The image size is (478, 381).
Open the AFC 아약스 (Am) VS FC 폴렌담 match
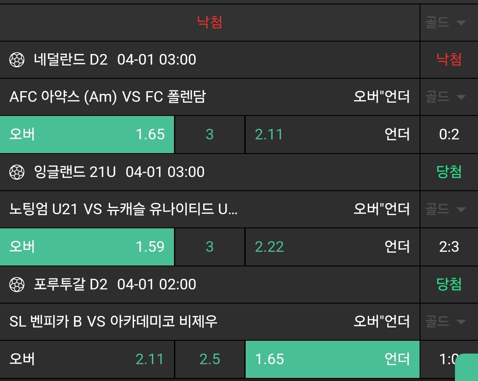point(108,96)
